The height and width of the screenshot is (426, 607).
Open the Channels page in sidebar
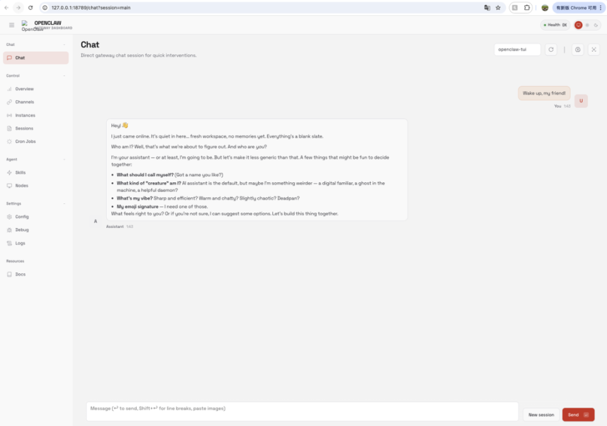pyautogui.click(x=25, y=102)
